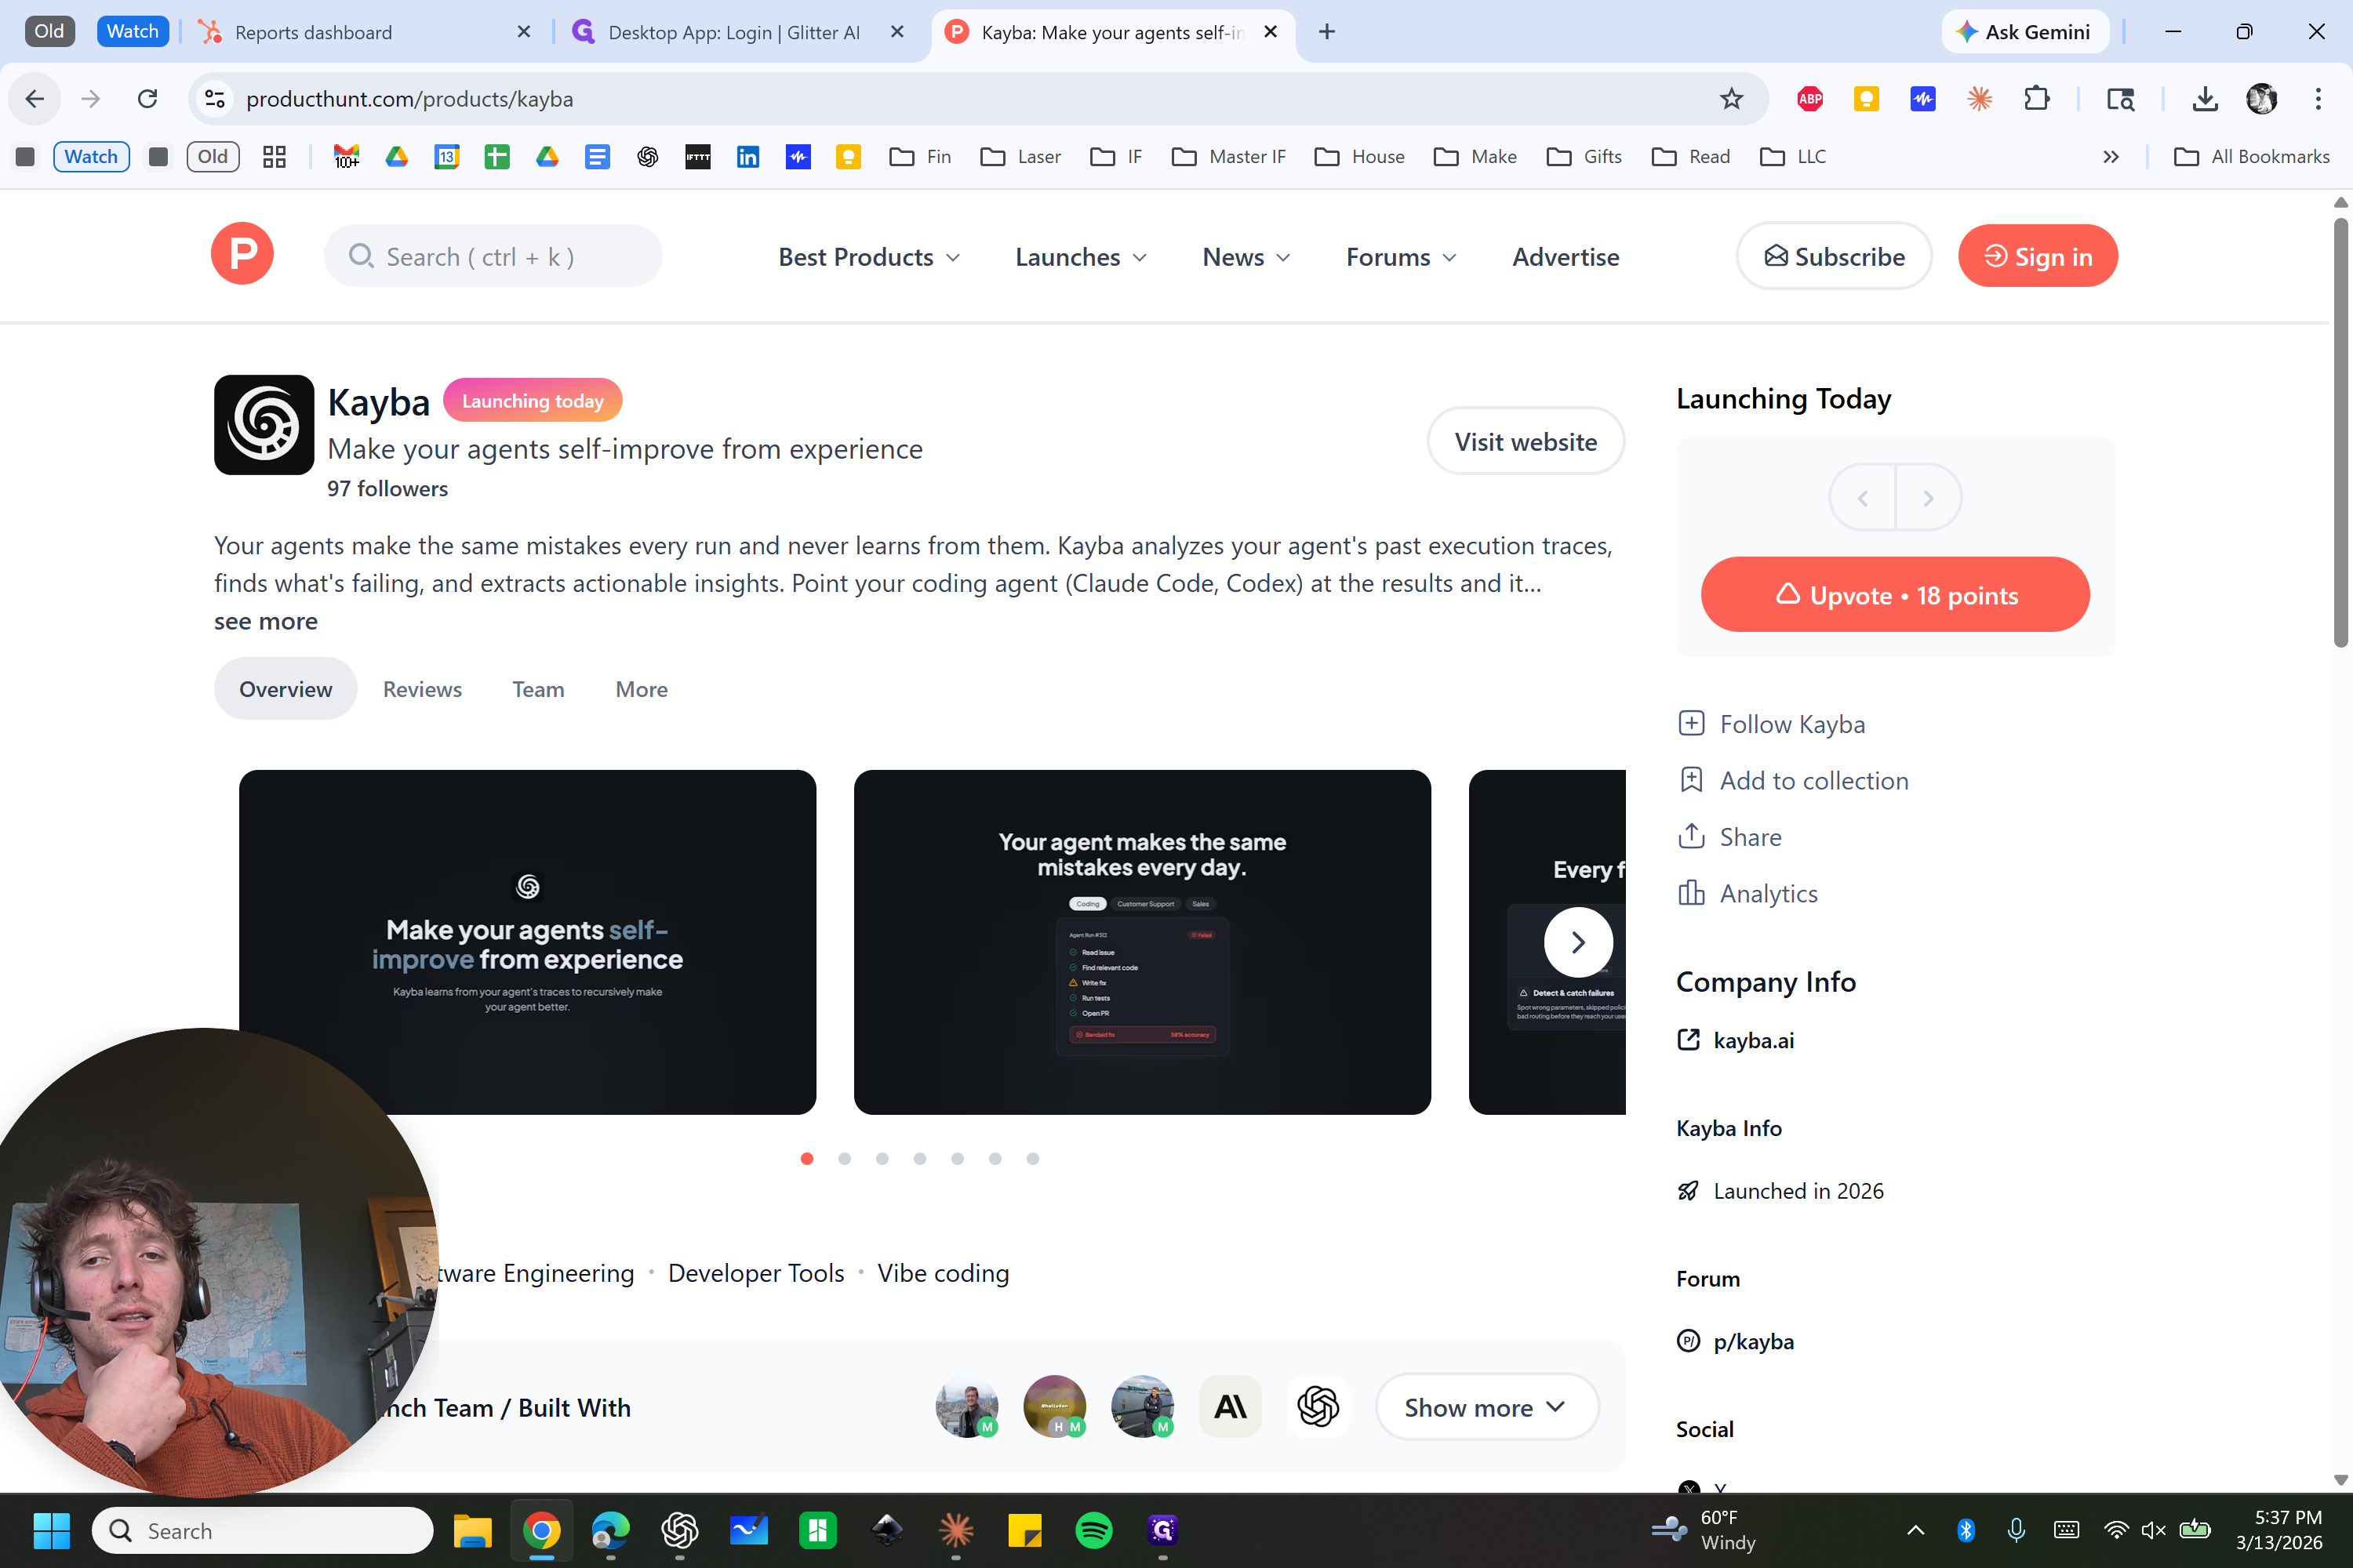
Task: Click the Share icon in sidebar
Action: 1691,836
